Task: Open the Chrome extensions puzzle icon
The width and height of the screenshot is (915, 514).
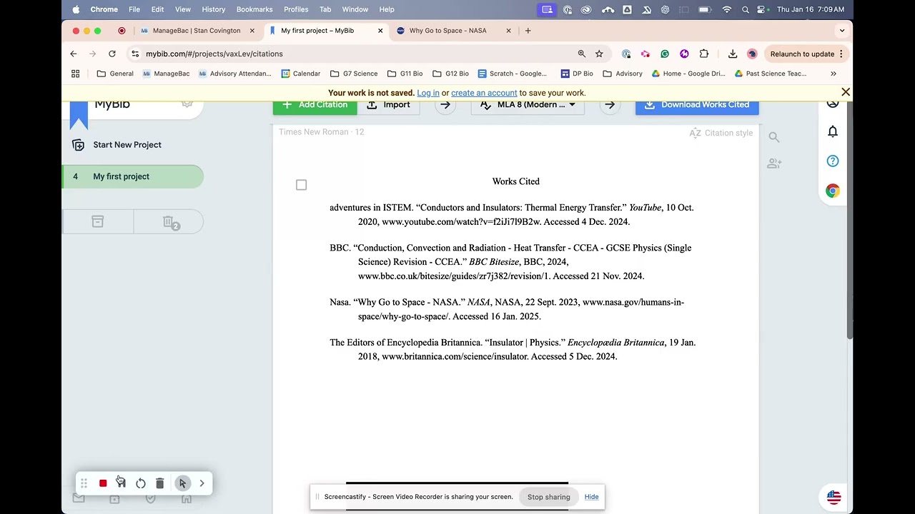Action: (704, 54)
